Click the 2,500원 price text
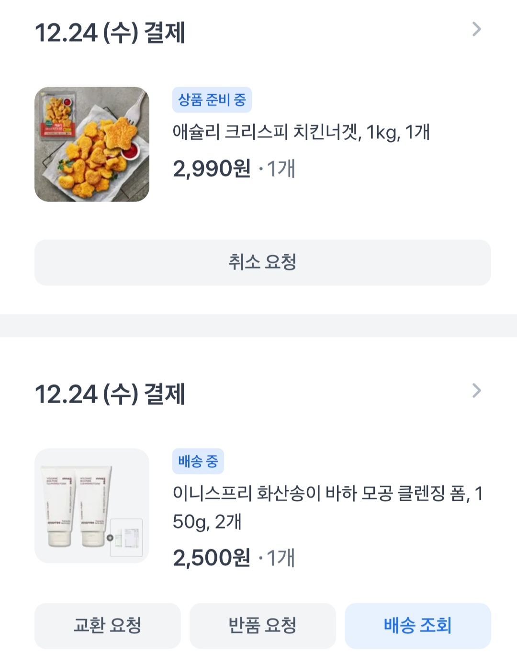This screenshot has width=517, height=665. (x=212, y=558)
